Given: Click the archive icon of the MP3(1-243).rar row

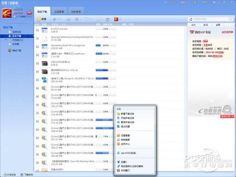Looking at the screenshot, I should pyautogui.click(x=44, y=72).
